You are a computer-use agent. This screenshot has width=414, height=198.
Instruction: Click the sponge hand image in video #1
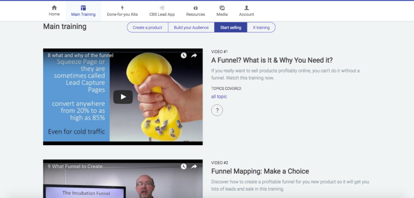(x=156, y=97)
